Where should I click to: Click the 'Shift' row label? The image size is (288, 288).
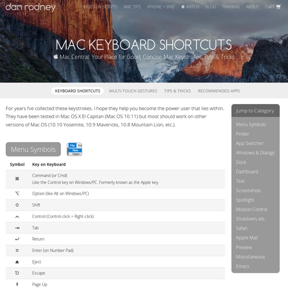36,205
